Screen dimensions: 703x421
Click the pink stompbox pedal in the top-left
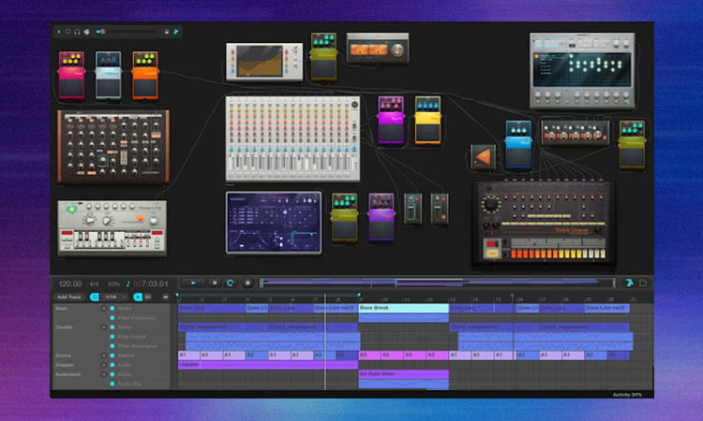point(71,76)
